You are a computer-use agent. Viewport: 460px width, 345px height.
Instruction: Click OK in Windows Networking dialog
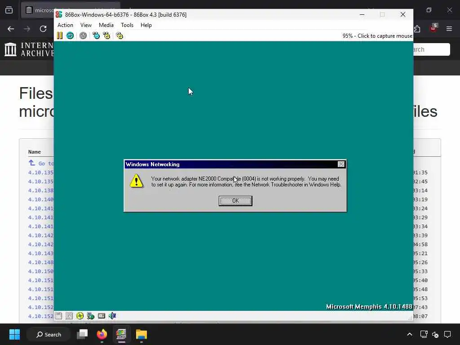(235, 201)
